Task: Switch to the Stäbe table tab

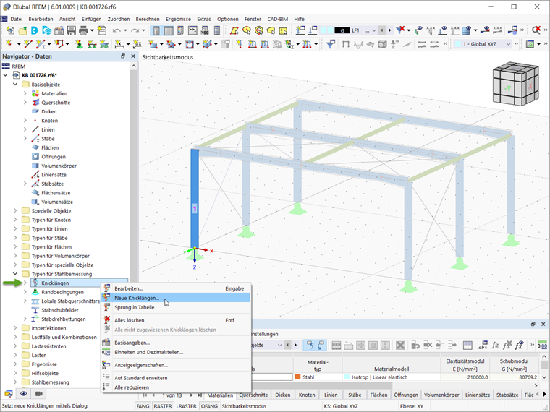Action: [355, 395]
